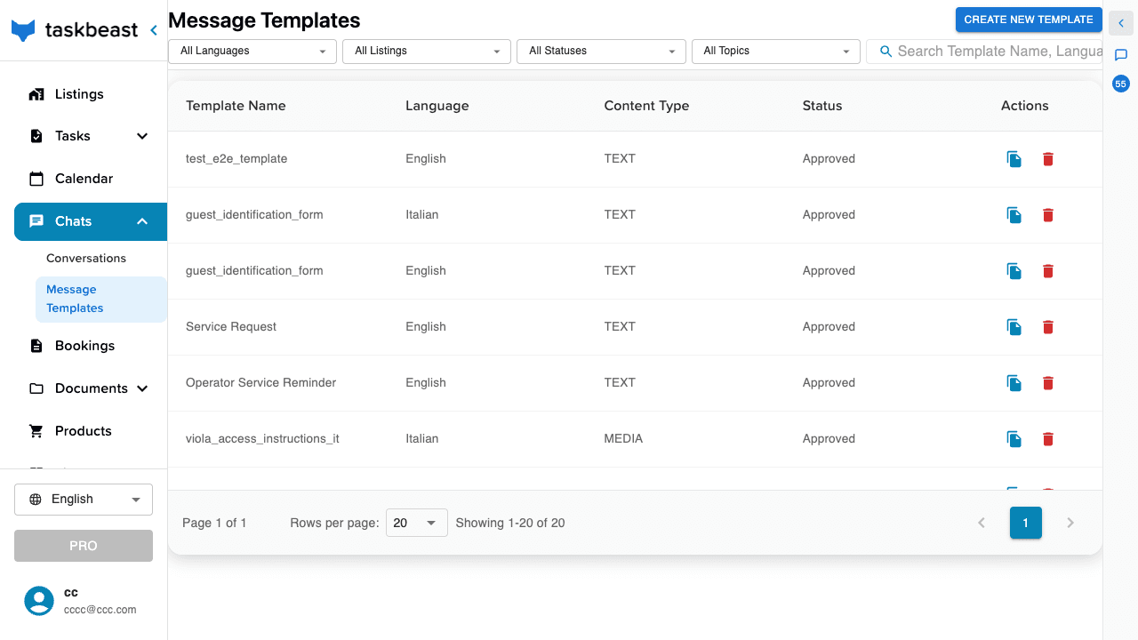Delete the viola_access_instructions_it template
This screenshot has height=640, width=1138.
coord(1048,439)
